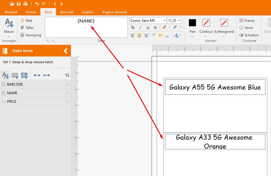Add new image element in Data bron panel
The width and height of the screenshot is (271, 176).
pyautogui.click(x=24, y=76)
